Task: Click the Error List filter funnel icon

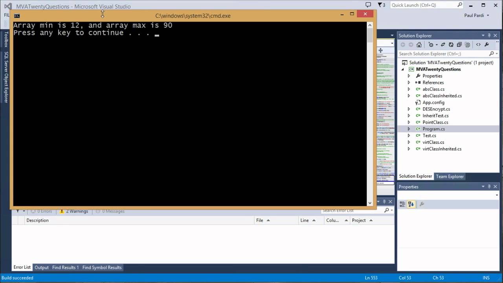Action: point(18,211)
